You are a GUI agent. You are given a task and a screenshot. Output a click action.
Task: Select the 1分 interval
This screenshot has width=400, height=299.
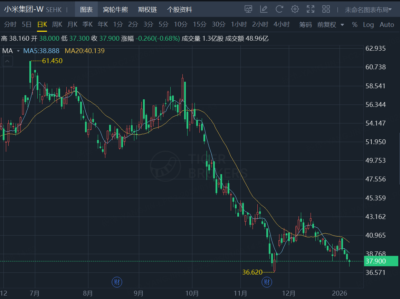[118, 24]
